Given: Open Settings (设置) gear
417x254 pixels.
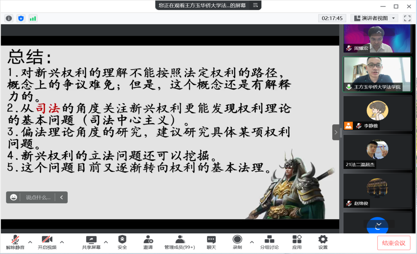Looking at the screenshot, I should 323,242.
